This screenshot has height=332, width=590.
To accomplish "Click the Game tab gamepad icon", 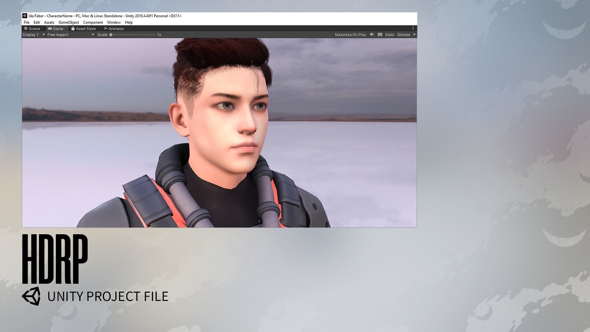I will [x=50, y=29].
